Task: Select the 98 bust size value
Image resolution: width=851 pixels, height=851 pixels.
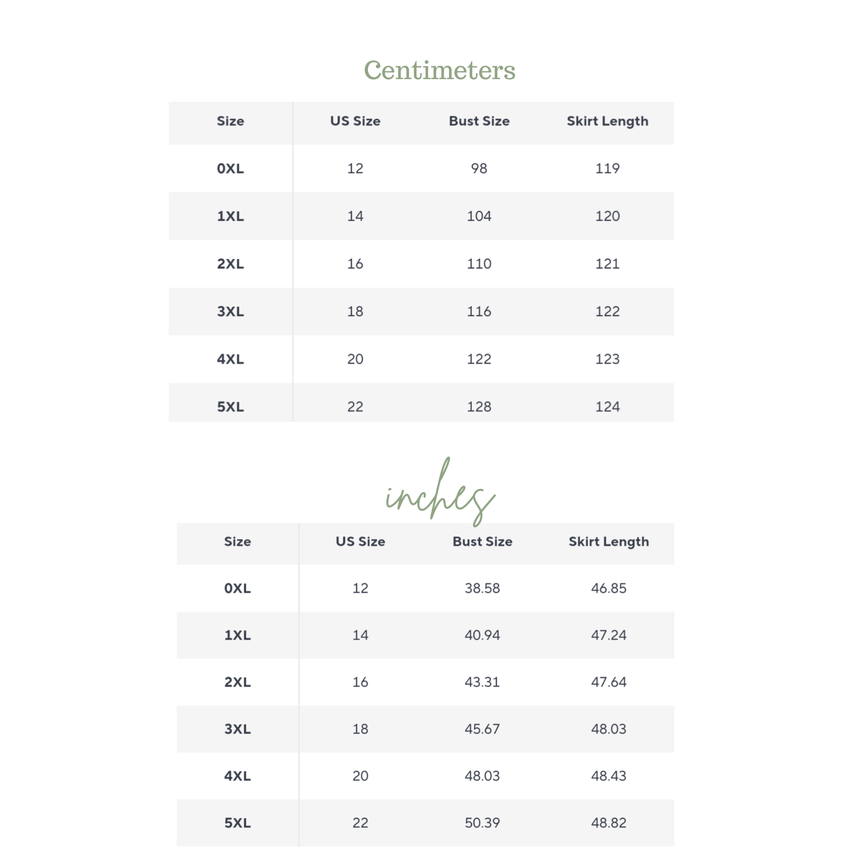Action: click(x=479, y=168)
